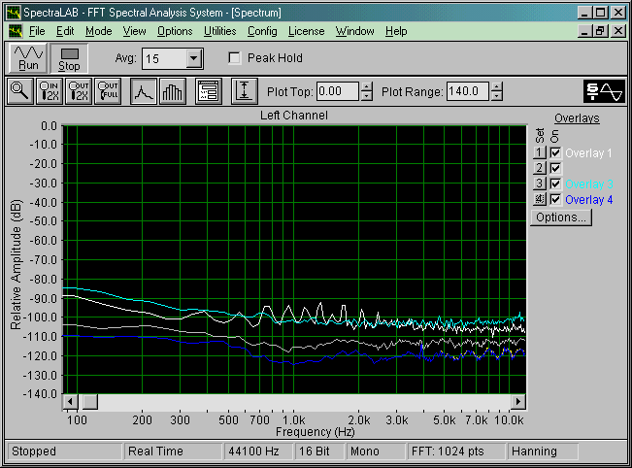The image size is (632, 468).
Task: Click the Stopped status field
Action: [x=64, y=451]
